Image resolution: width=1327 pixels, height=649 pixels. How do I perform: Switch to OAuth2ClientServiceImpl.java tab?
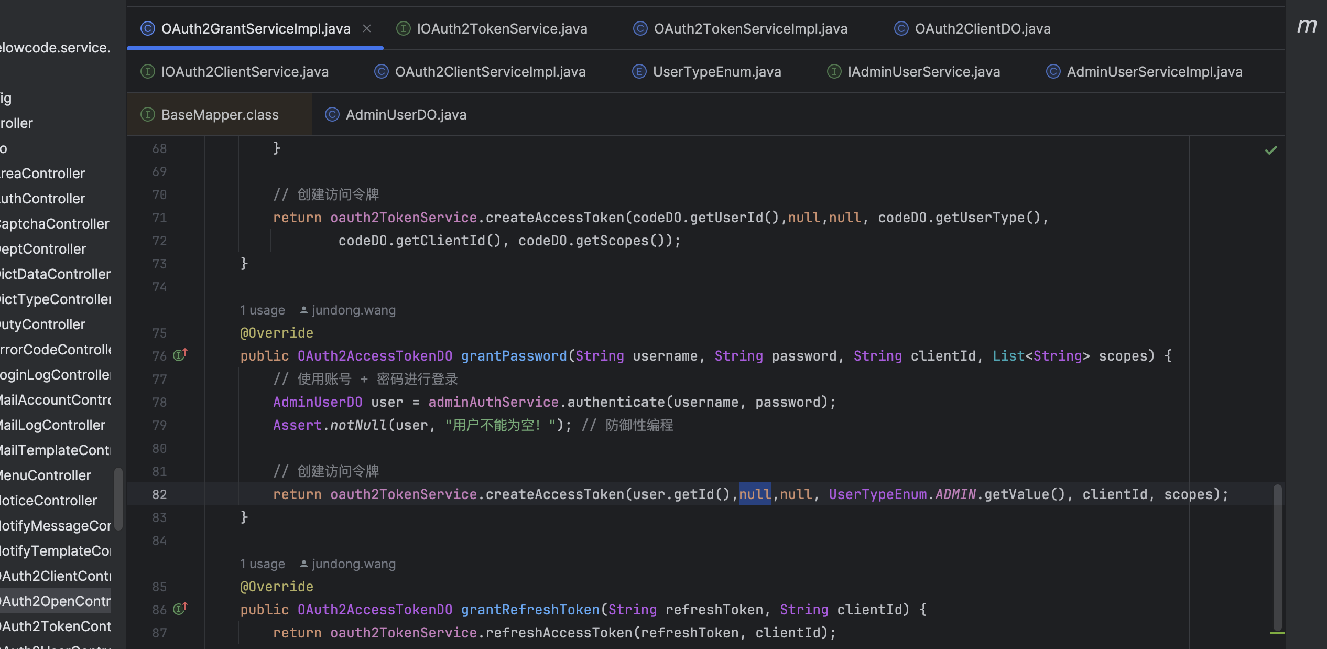pyautogui.click(x=490, y=72)
